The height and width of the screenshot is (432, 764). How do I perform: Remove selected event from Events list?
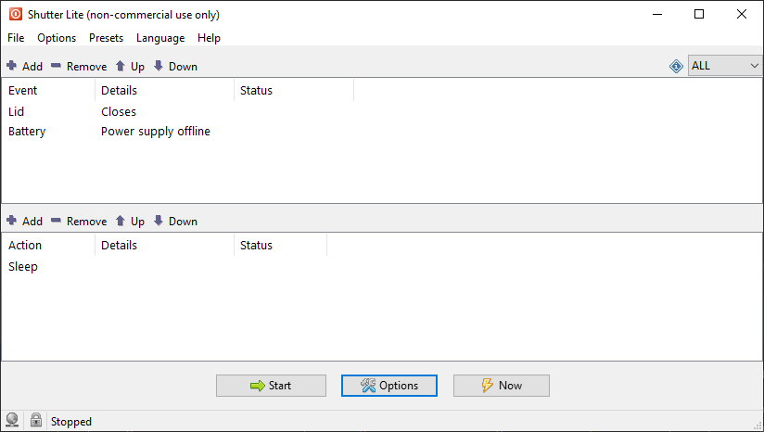click(79, 66)
